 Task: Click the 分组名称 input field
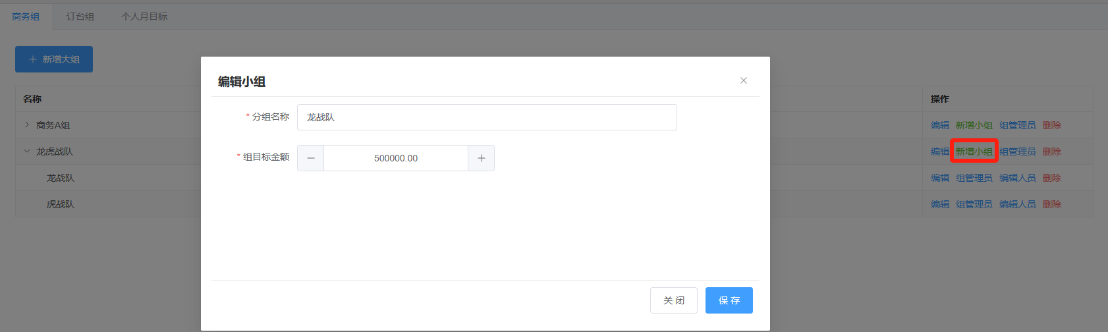tap(486, 117)
